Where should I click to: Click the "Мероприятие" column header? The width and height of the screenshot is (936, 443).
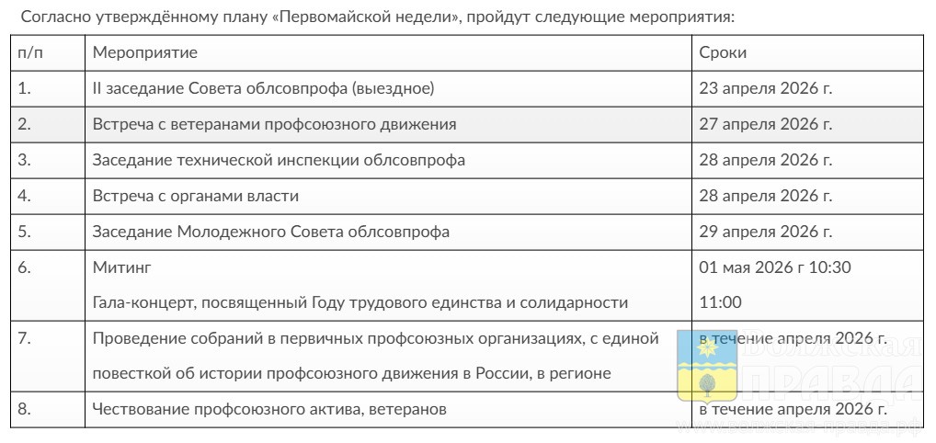pos(144,52)
